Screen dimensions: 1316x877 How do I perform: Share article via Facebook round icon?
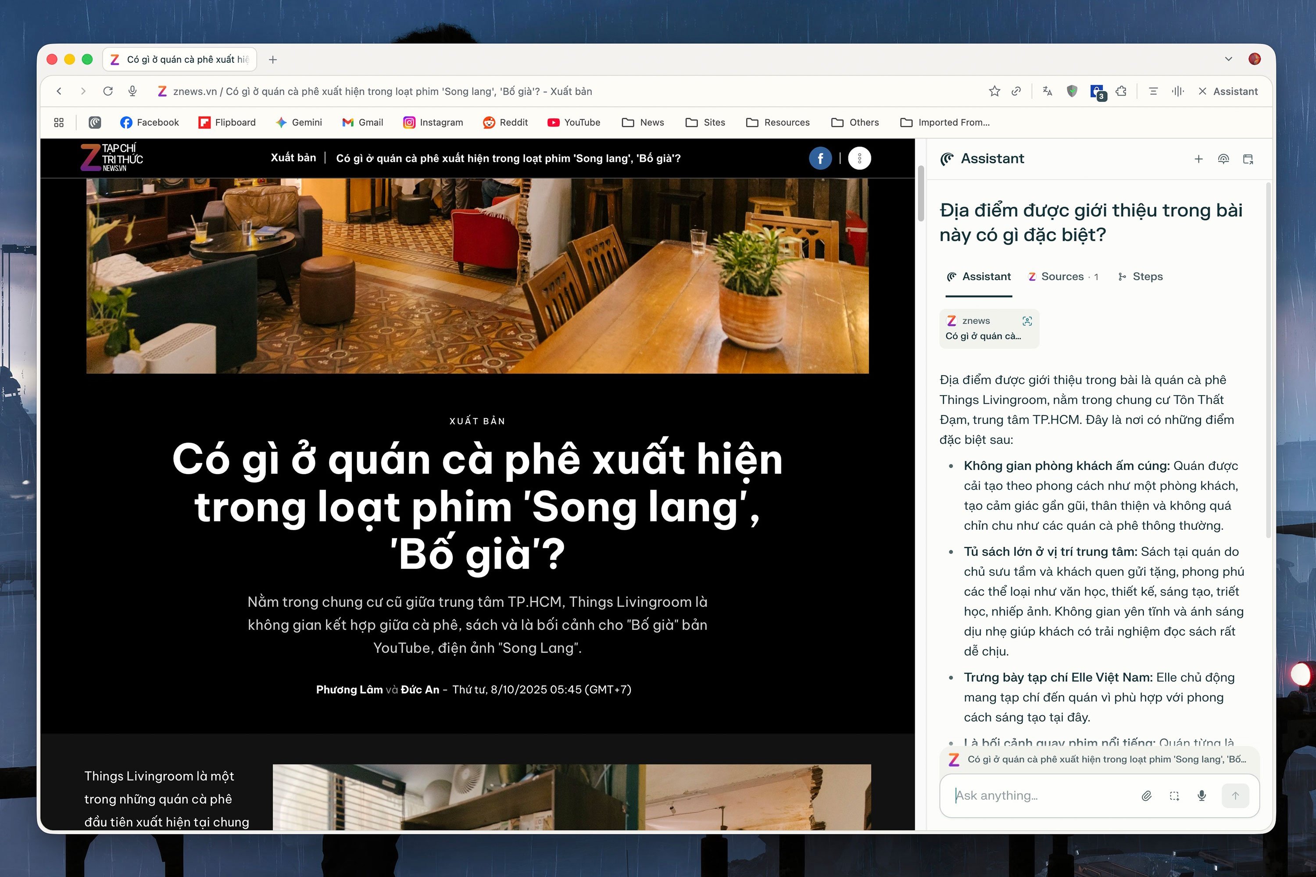tap(820, 158)
